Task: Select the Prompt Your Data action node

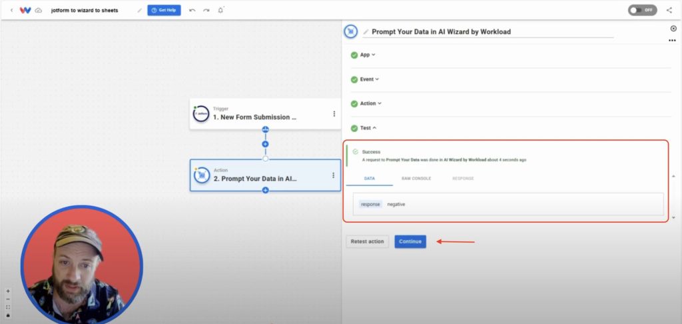Action: pos(265,175)
